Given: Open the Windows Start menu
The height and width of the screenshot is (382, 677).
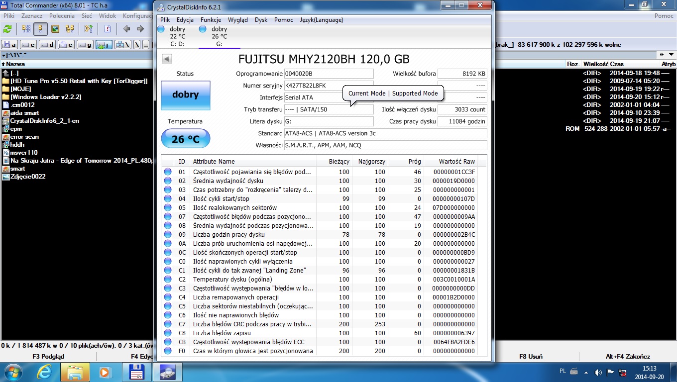Looking at the screenshot, I should pyautogui.click(x=12, y=372).
